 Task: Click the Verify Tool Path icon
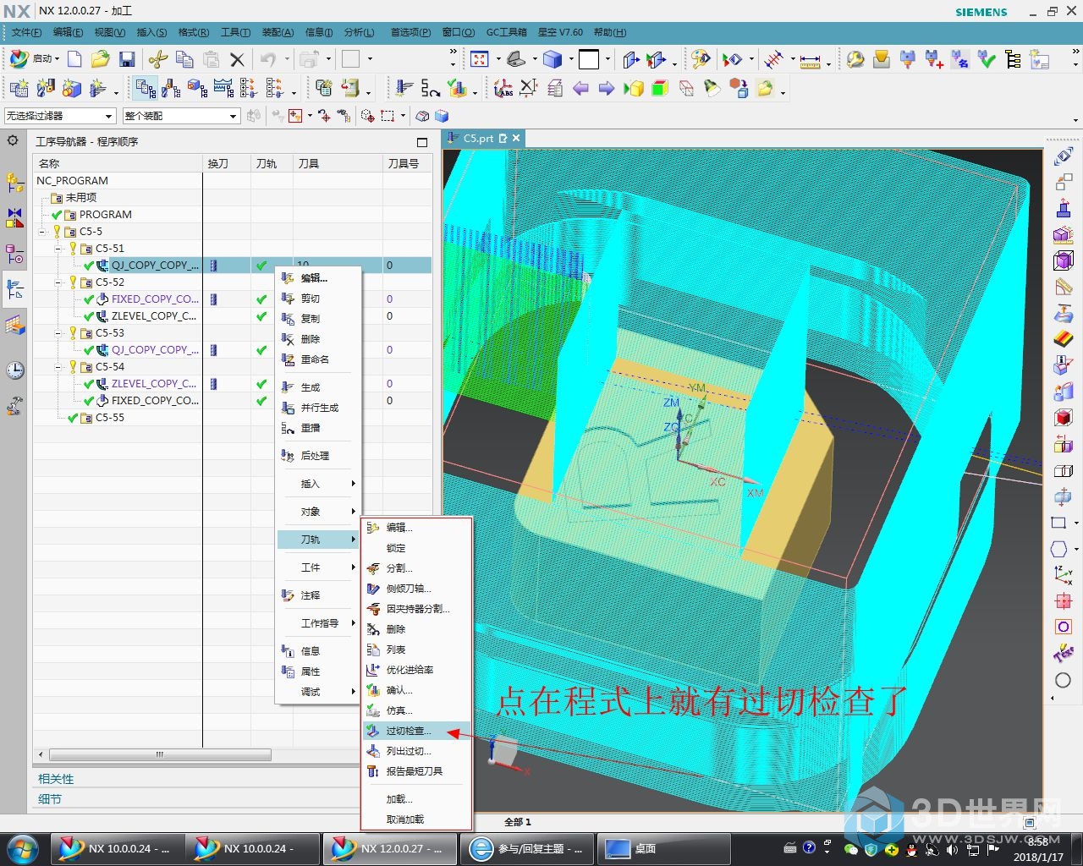pos(457,88)
